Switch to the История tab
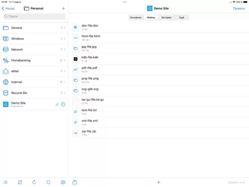Screen dimensions: 249x187 (166, 18)
